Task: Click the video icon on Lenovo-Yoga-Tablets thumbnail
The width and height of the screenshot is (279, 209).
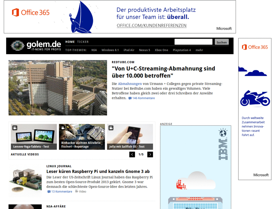Action: pos(15,128)
